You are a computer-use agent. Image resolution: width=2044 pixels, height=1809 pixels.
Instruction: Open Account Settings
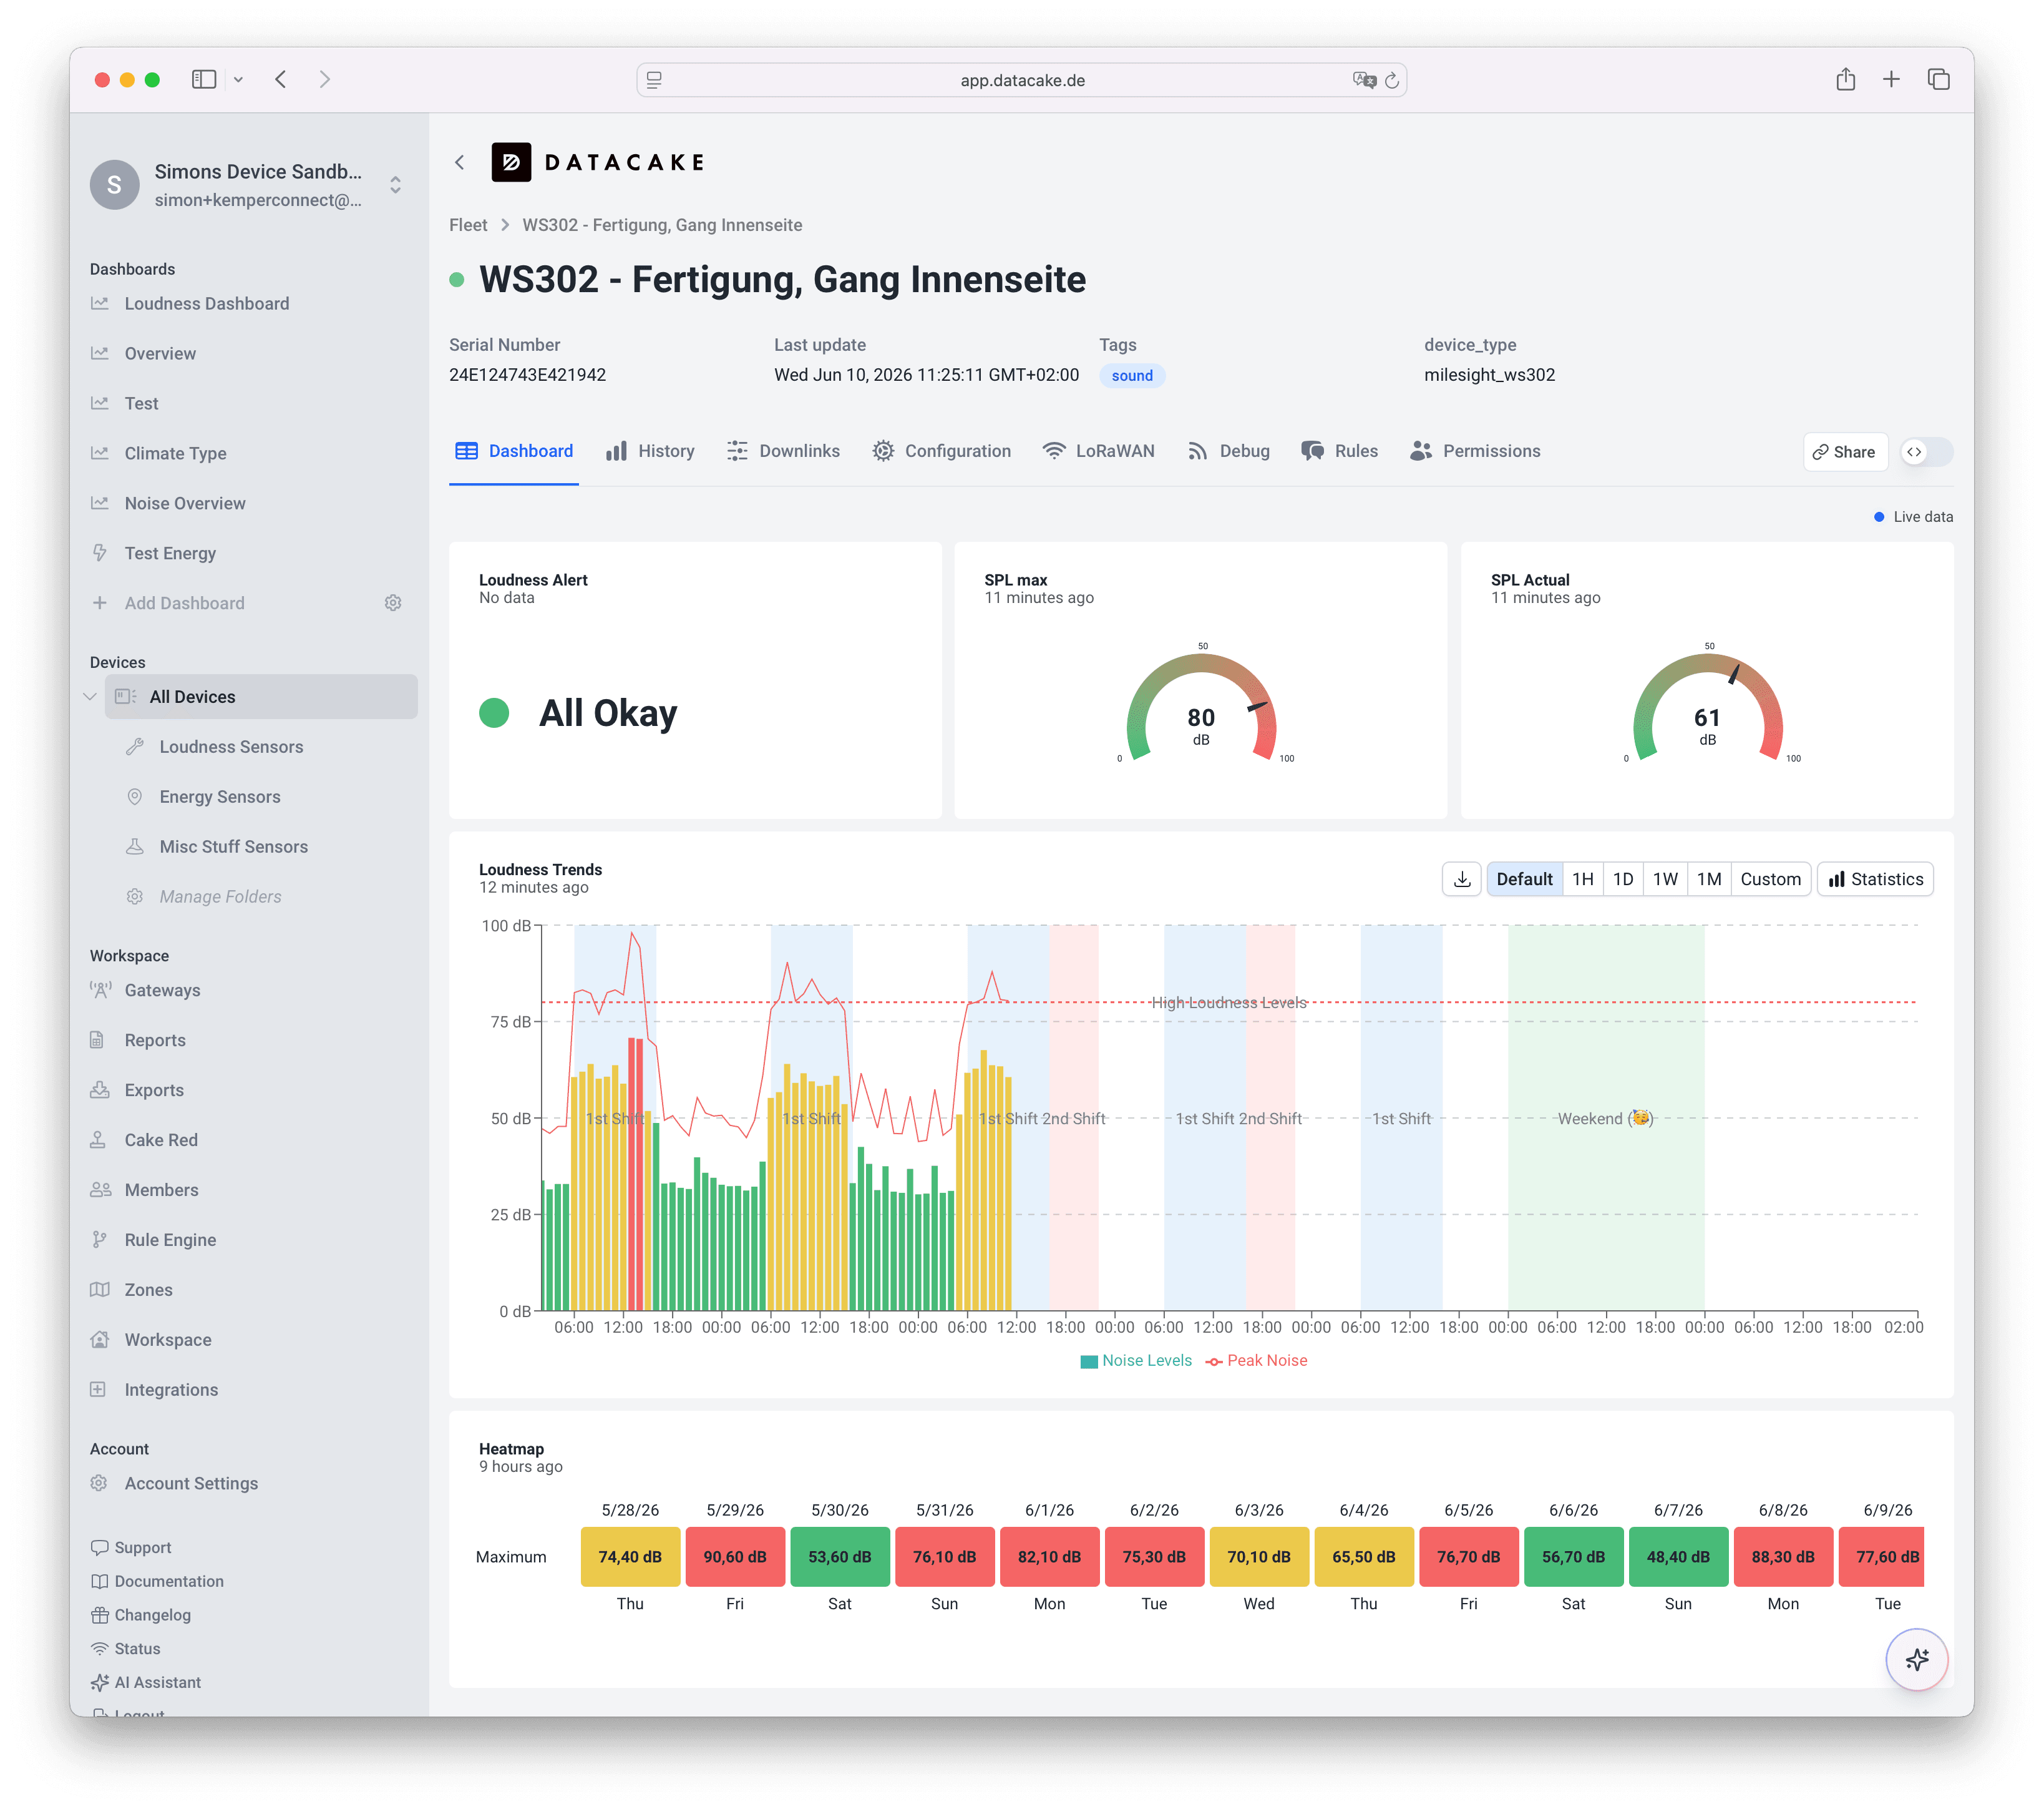point(191,1484)
